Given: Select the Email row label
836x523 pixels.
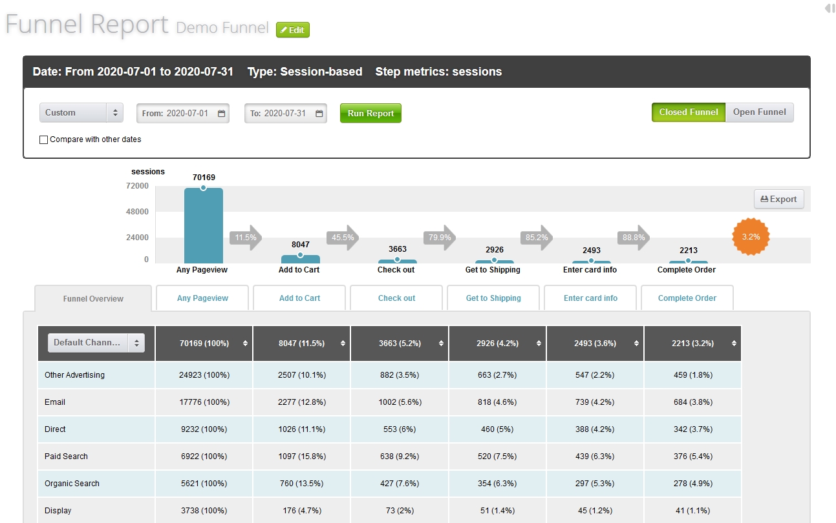Looking at the screenshot, I should [x=55, y=402].
